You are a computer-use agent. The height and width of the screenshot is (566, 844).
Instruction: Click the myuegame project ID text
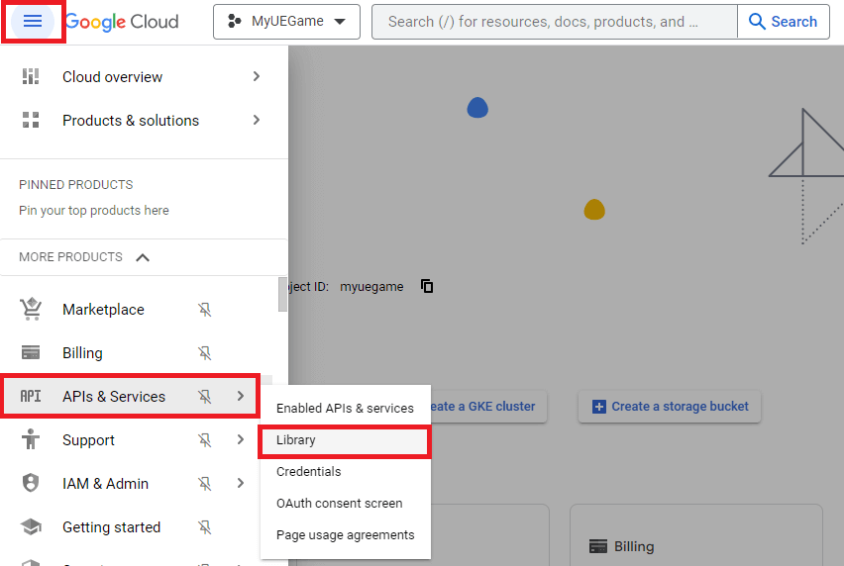point(371,287)
